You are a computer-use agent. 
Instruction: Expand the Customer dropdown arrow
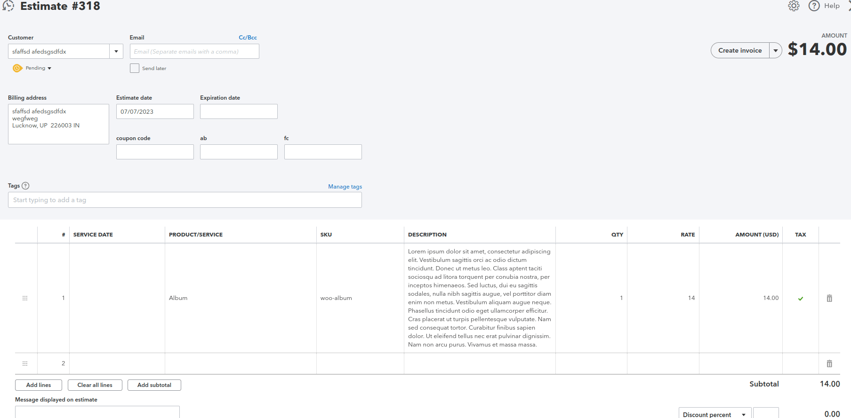pyautogui.click(x=116, y=51)
